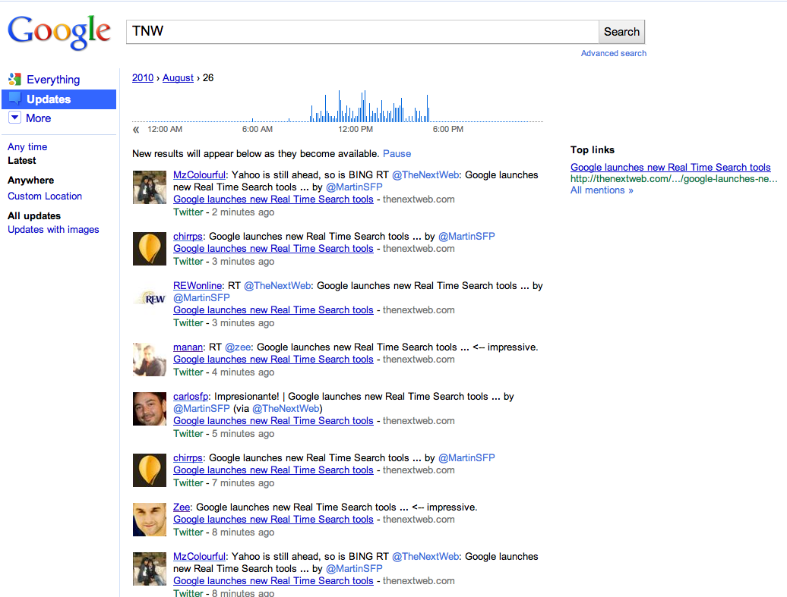Open manan profile avatar
The image size is (787, 597).
pos(150,360)
